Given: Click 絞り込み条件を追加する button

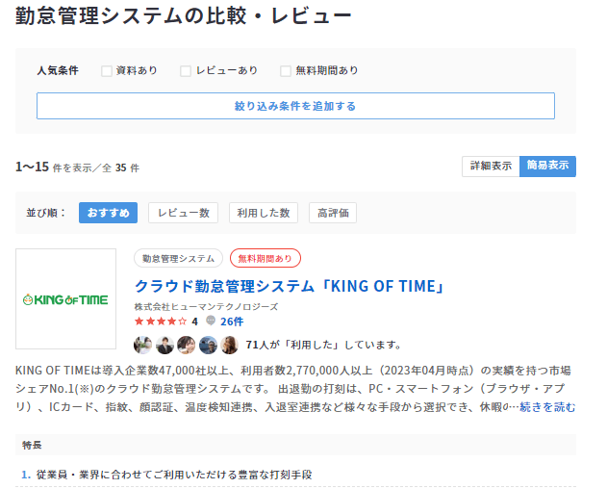Looking at the screenshot, I should point(295,106).
